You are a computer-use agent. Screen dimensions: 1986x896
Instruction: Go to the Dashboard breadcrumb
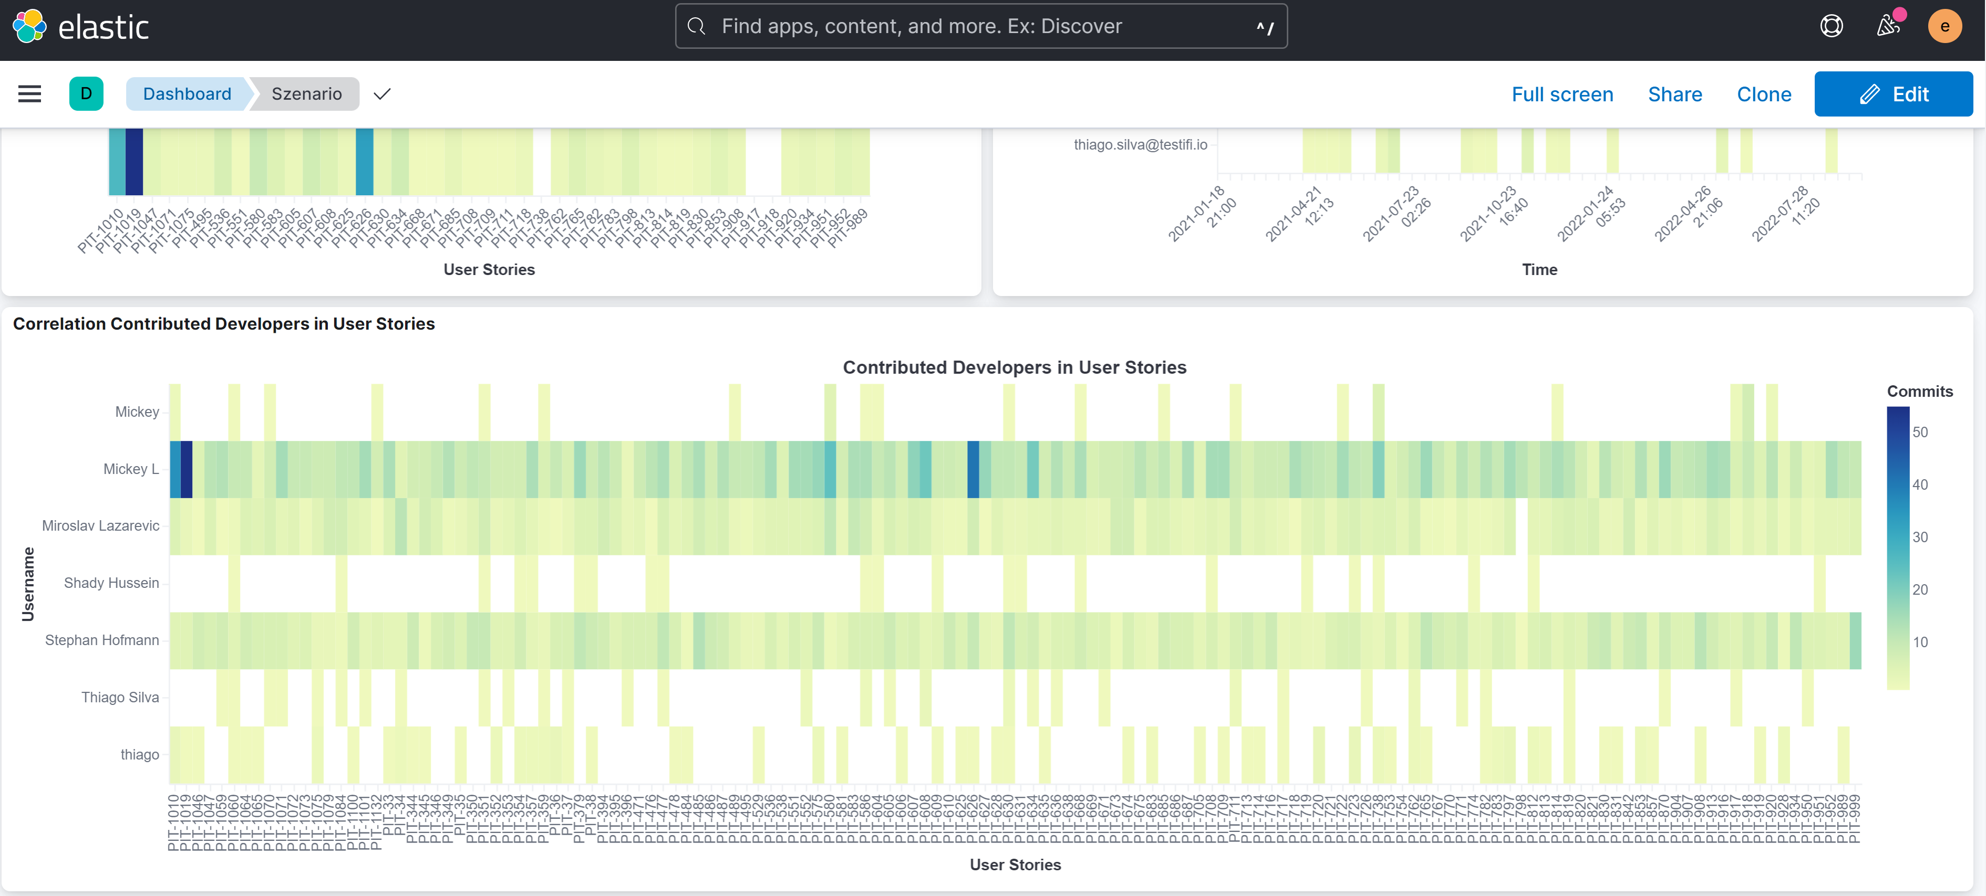pyautogui.click(x=188, y=94)
